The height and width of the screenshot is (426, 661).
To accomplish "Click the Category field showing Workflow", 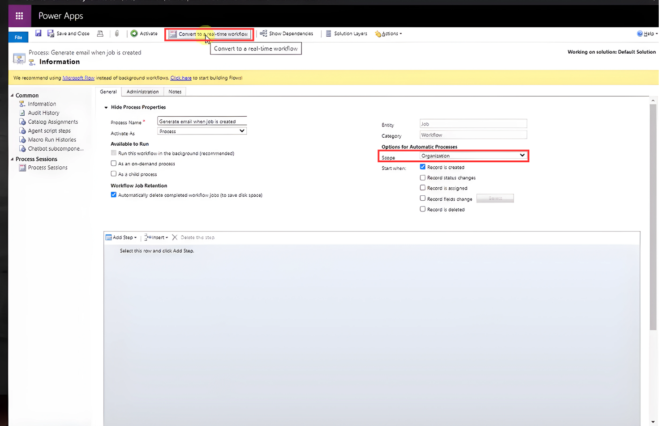I will tap(473, 135).
